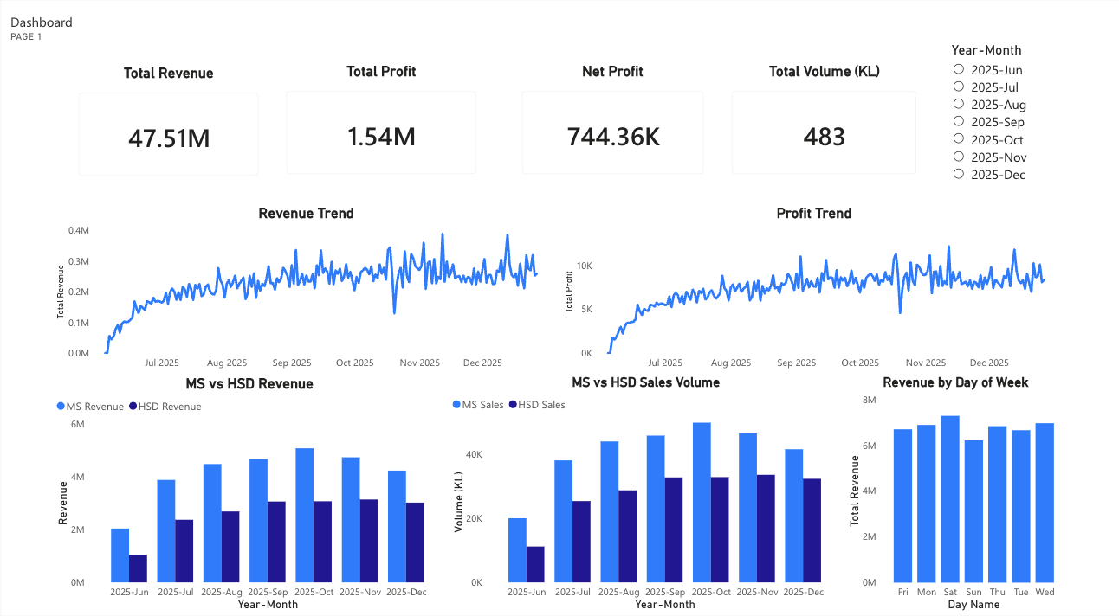
Task: Click Nov 2025 label on Revenue Trend axis
Action: [x=419, y=363]
